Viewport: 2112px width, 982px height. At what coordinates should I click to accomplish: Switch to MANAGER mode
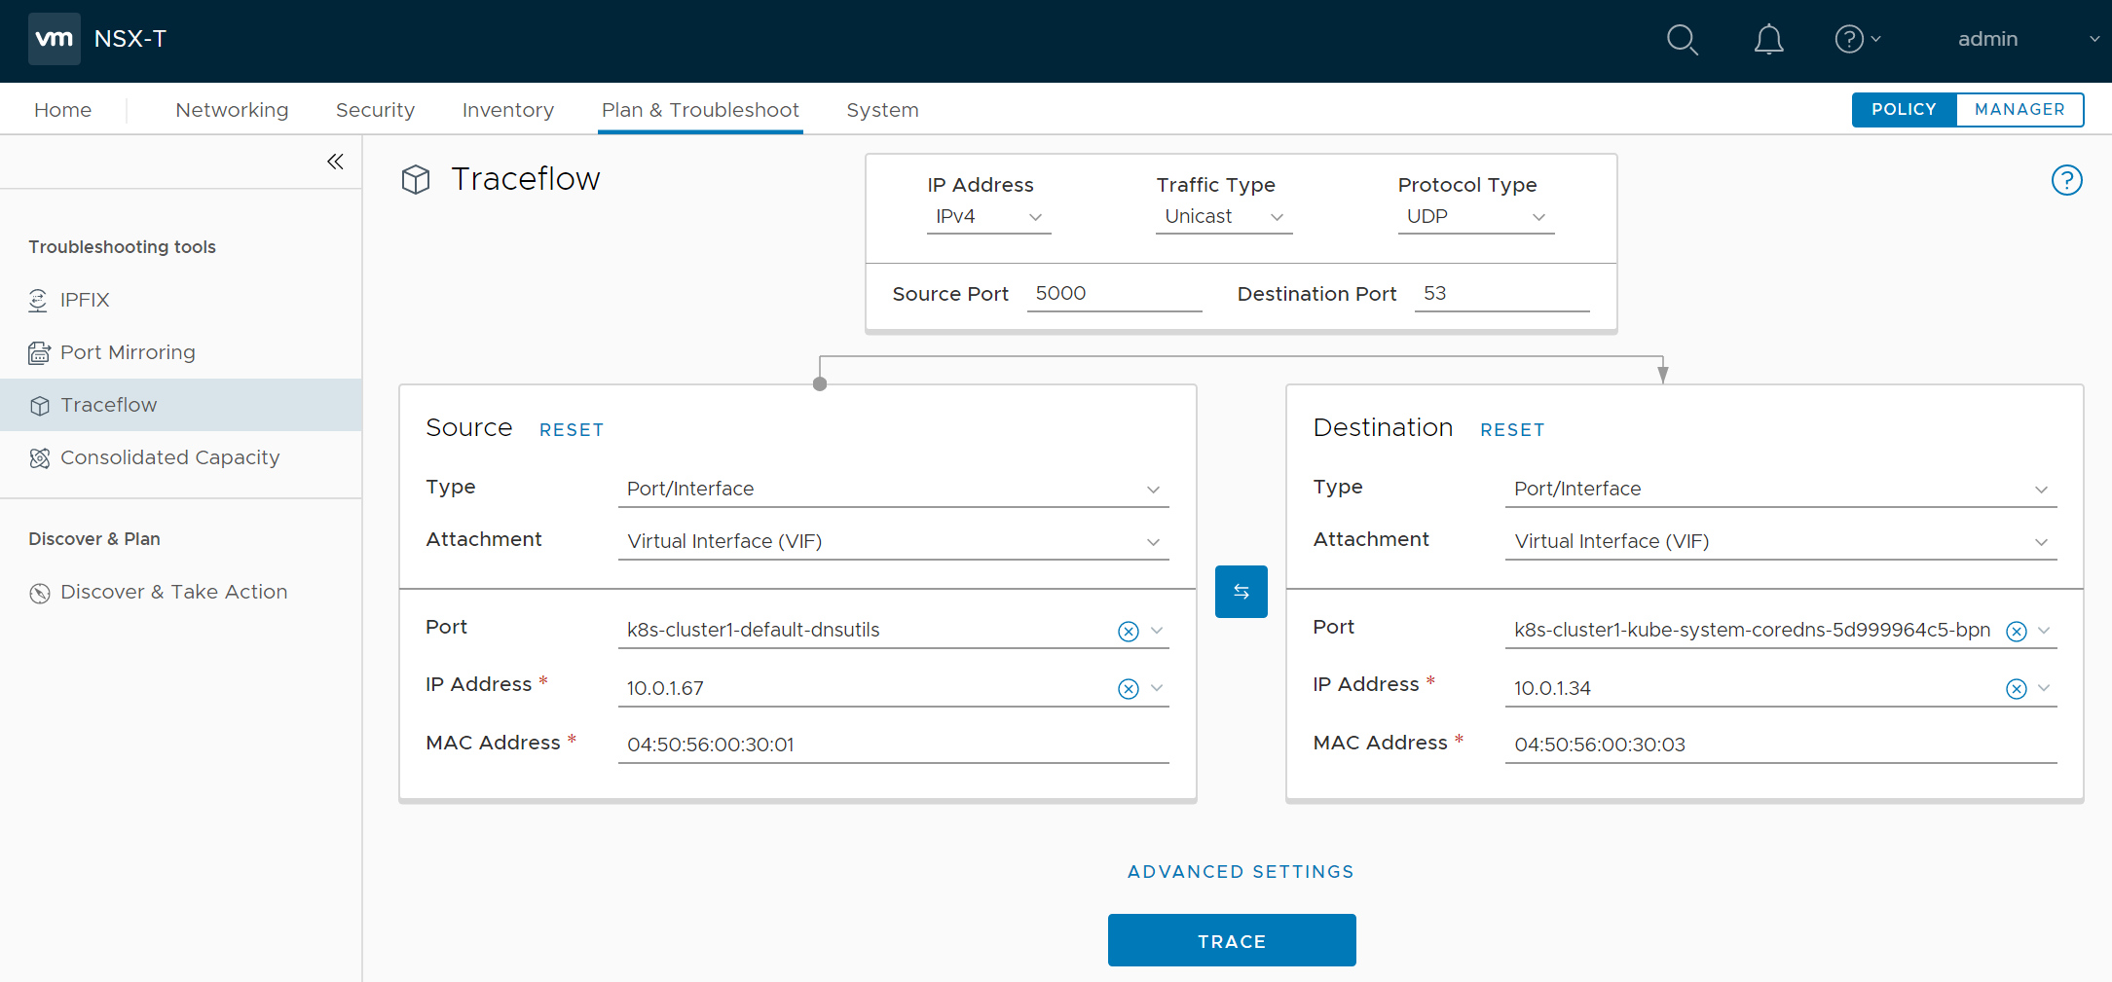[x=2019, y=110]
